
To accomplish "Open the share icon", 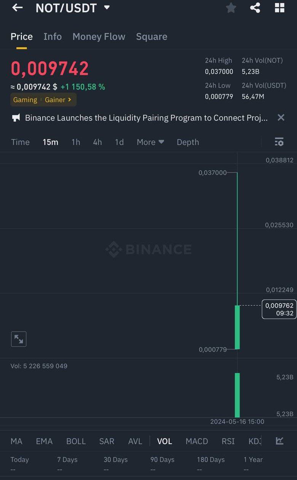I will [255, 8].
